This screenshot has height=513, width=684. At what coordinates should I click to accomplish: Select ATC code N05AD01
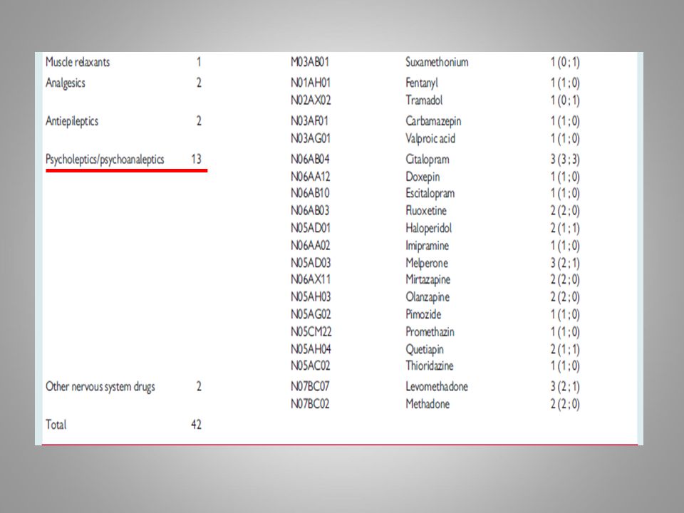pos(311,228)
